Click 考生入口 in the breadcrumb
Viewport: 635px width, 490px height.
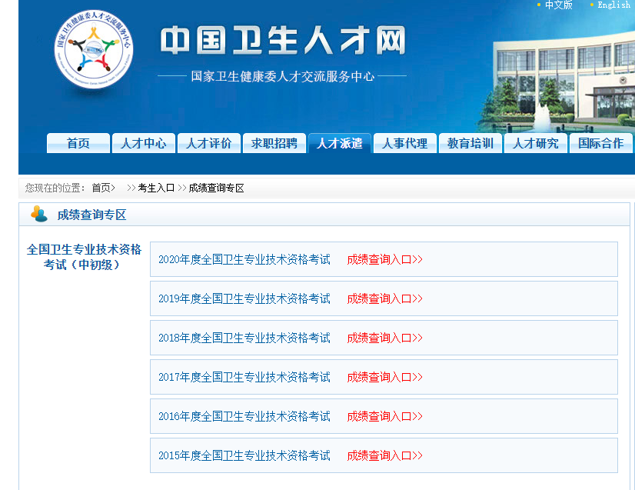click(x=156, y=188)
